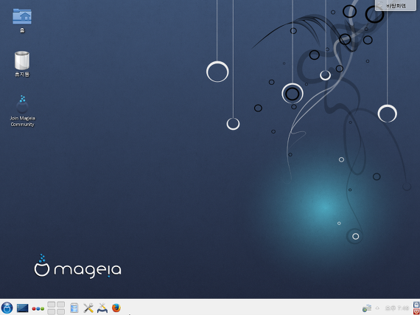
Task: Open the desktop toolbox button at top right
Action: click(x=396, y=5)
